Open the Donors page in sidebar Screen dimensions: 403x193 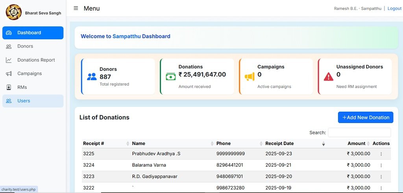(25, 46)
